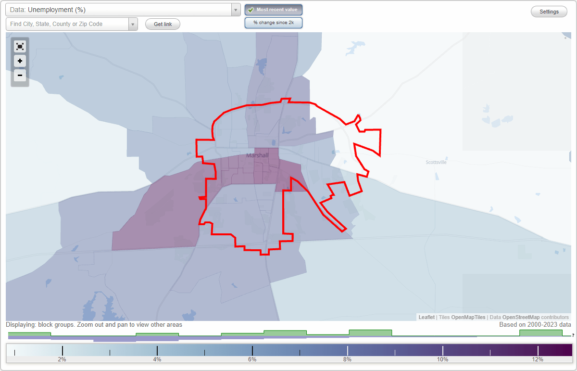Open the Settings panel
This screenshot has height=371, width=577.
coord(549,11)
